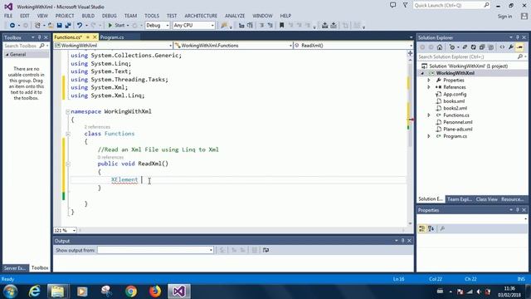
Task: Toggle word wrap icon in Output toolbar
Action: point(265,250)
